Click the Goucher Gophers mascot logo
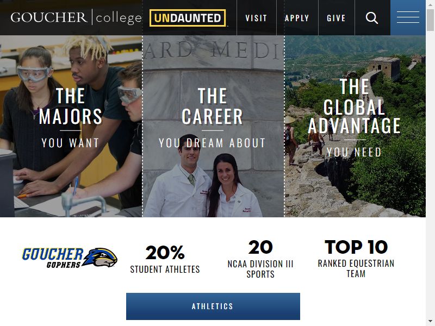Viewport: 435px width, 326px height. [70, 258]
